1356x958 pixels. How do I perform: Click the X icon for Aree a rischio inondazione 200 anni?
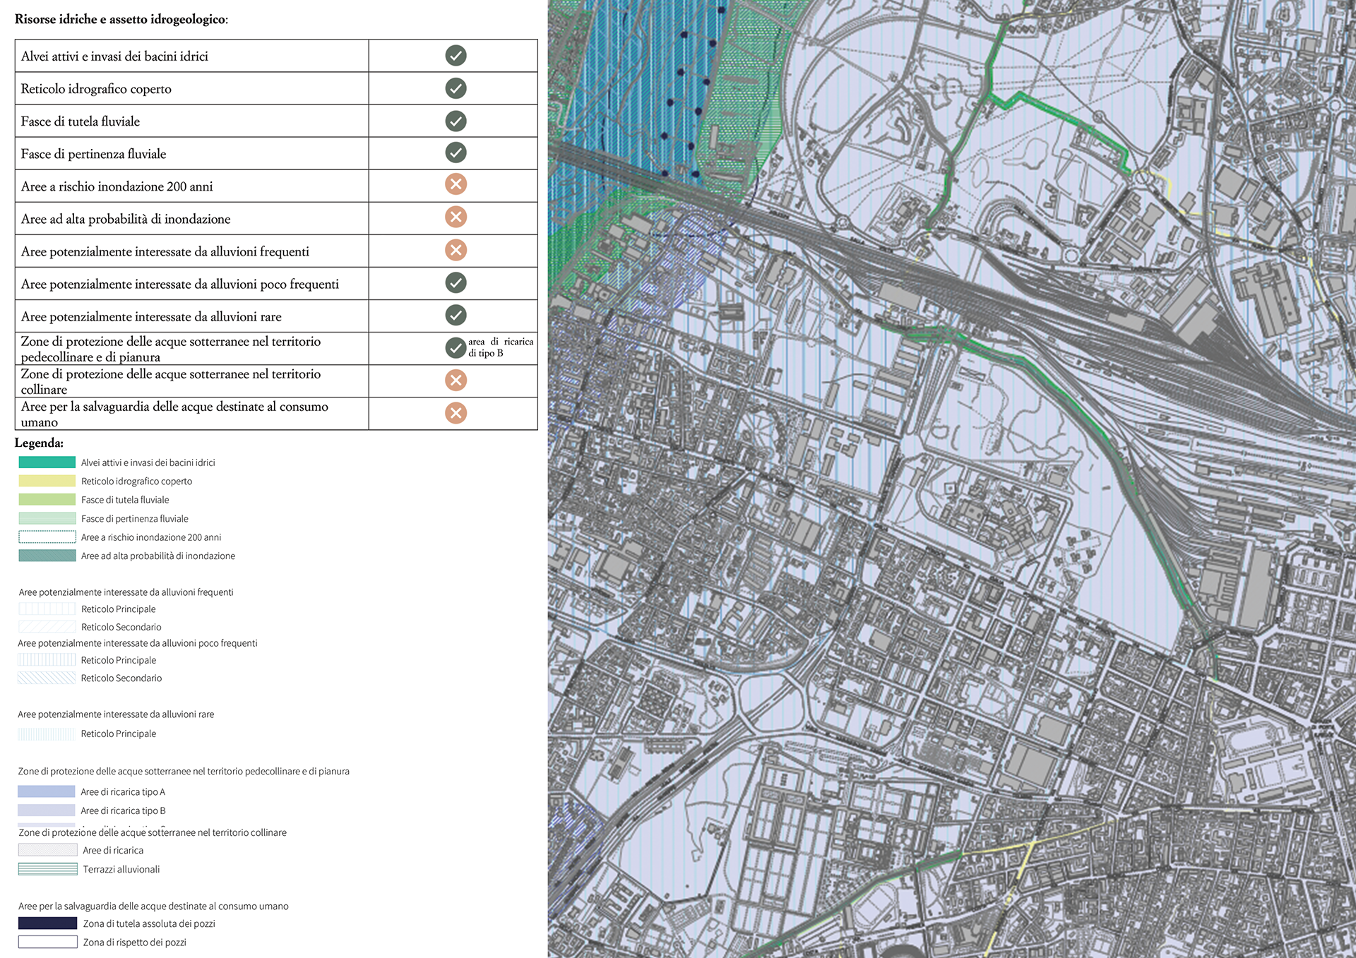click(x=456, y=185)
